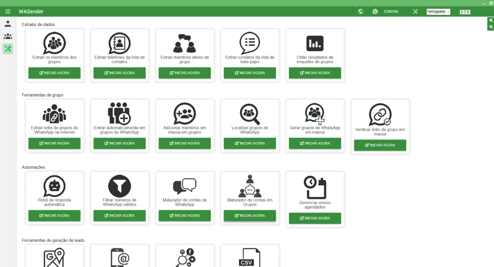Click the globe icon in the header
494x267 pixels.
[361, 12]
